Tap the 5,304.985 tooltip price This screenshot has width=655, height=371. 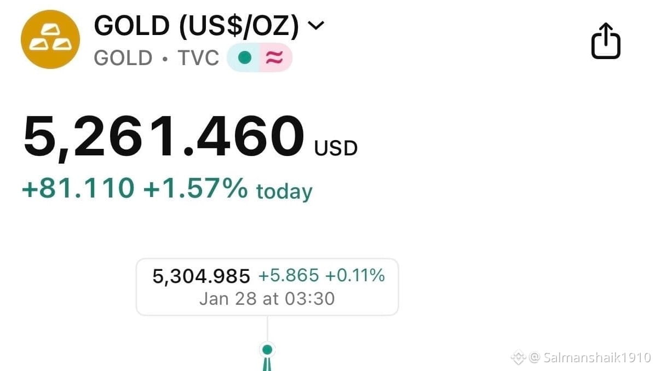pyautogui.click(x=201, y=276)
